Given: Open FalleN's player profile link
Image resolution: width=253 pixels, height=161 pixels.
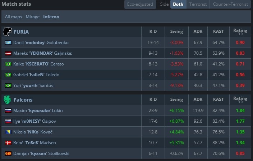Looking at the screenshot, I should 36,75.
